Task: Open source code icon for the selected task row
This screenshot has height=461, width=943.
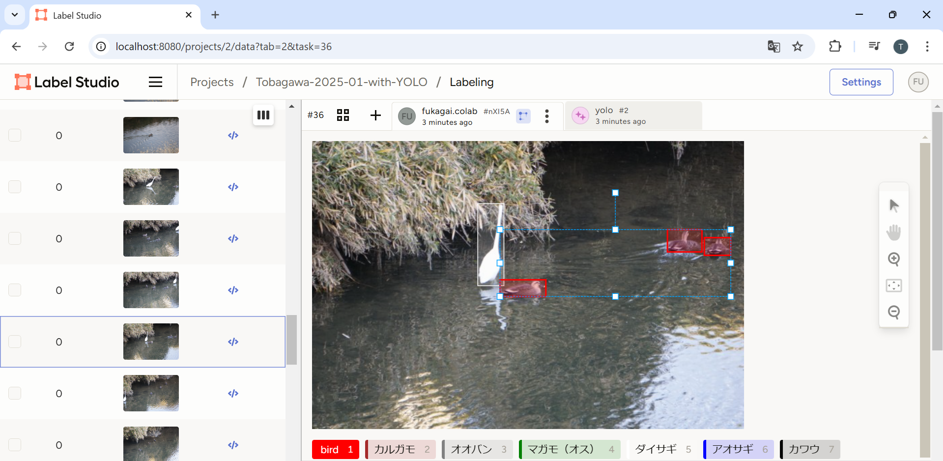Action: 233,342
